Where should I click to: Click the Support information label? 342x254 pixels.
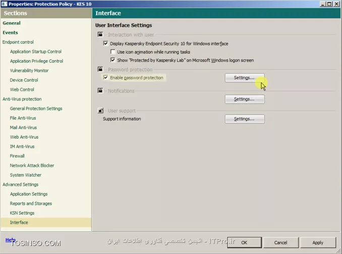122,119
